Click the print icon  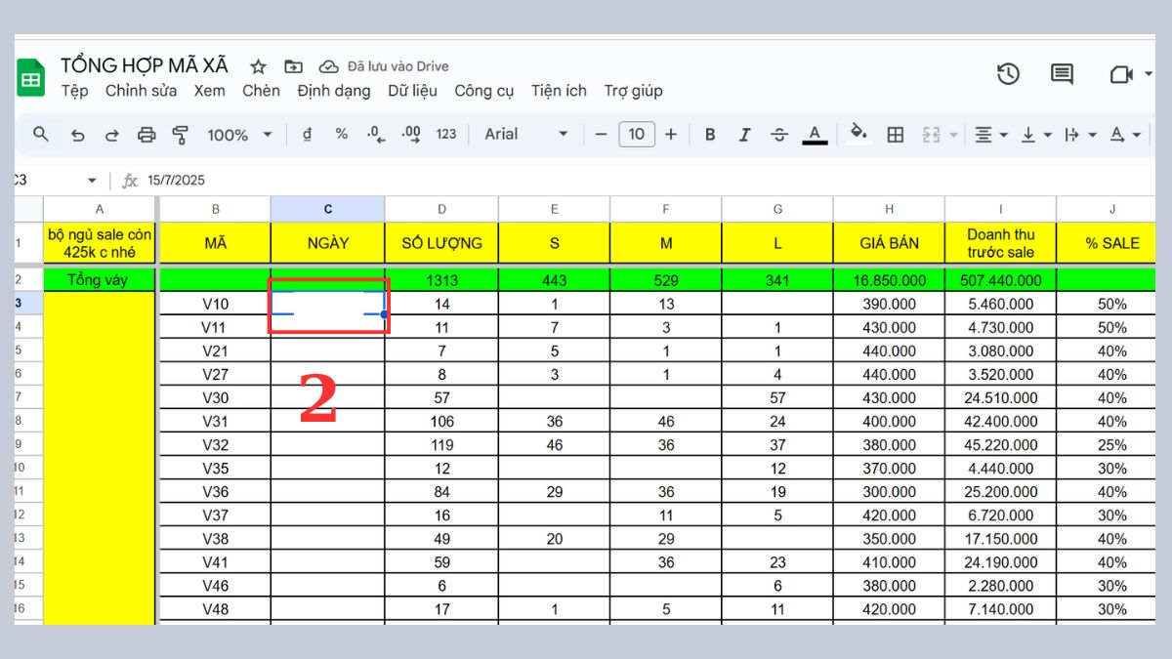pos(146,135)
